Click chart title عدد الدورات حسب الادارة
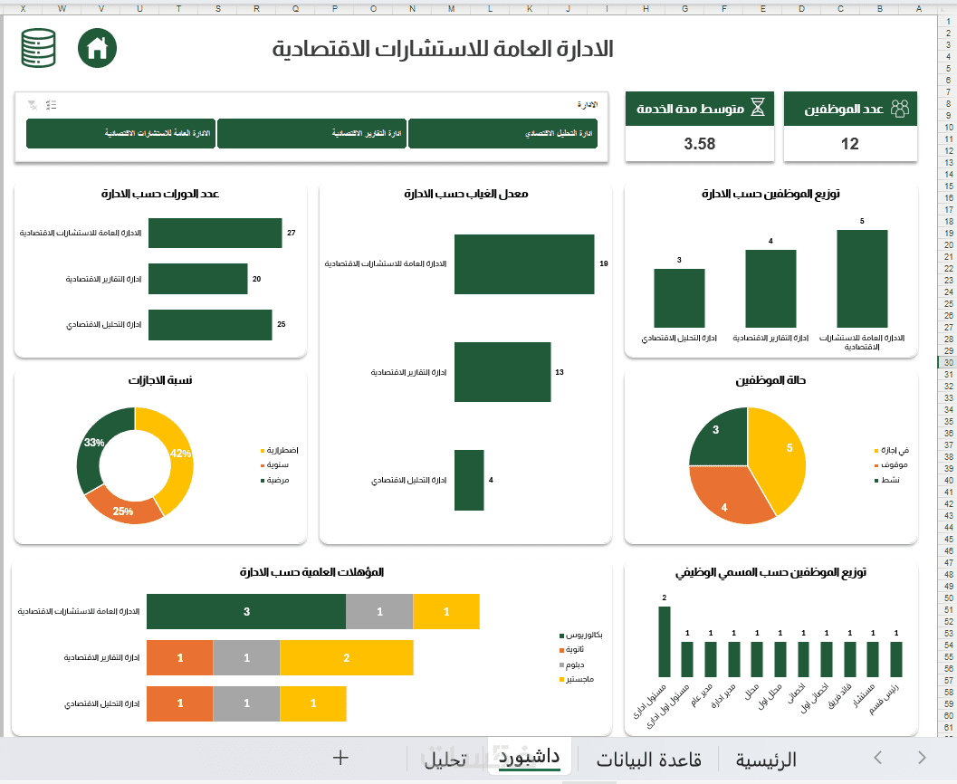Viewport: 957px width, 784px height. pos(160,194)
